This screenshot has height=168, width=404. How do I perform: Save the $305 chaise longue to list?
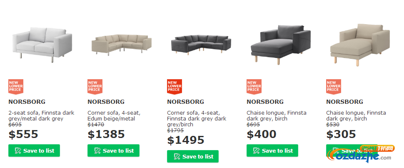pyautogui.click(x=352, y=150)
